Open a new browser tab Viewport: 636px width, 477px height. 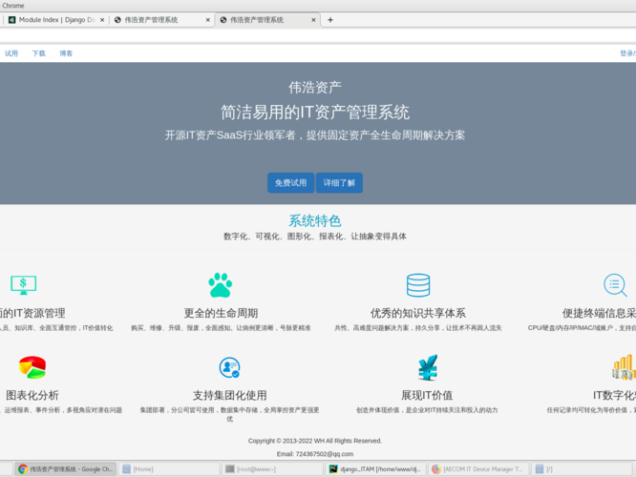coord(330,20)
